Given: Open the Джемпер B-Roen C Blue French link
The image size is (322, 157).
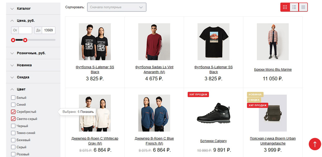Looking at the screenshot, I should pos(154,141).
